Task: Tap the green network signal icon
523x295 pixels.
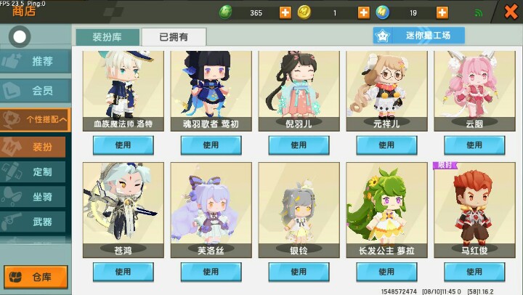Action: [x=478, y=12]
